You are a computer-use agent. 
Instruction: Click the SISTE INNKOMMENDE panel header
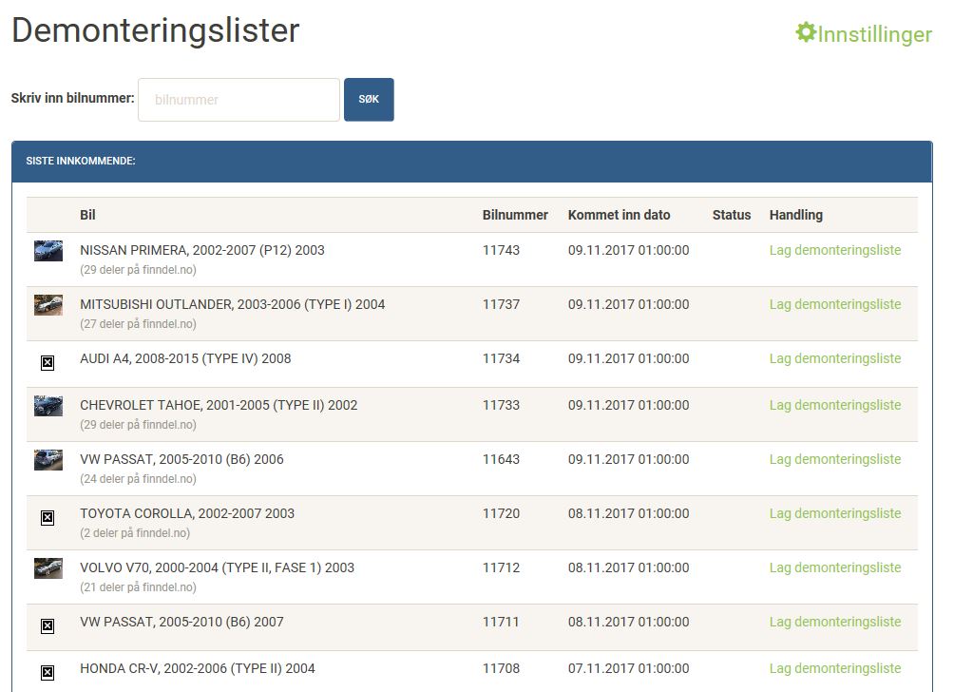tap(471, 162)
